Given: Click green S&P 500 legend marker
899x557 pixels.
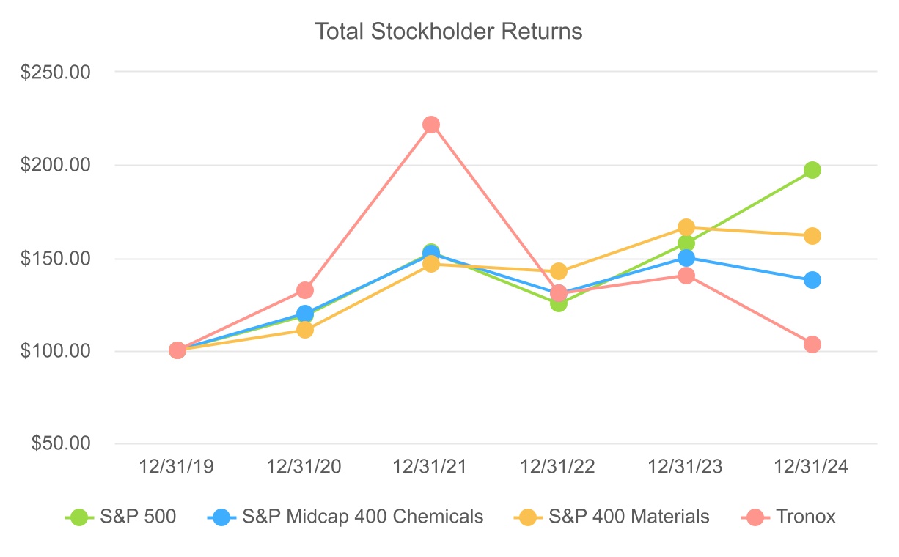Looking at the screenshot, I should tap(78, 517).
